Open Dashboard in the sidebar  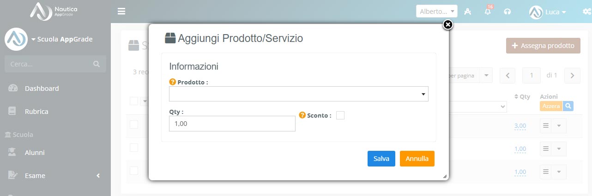tap(42, 89)
